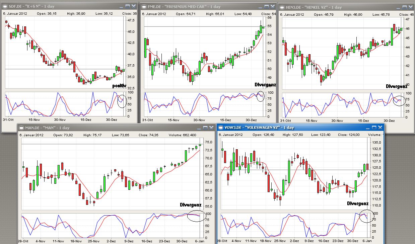The height and width of the screenshot is (244, 415).
Task: Maximize the SDF.DE K+S chart window
Action: (x=128, y=6)
